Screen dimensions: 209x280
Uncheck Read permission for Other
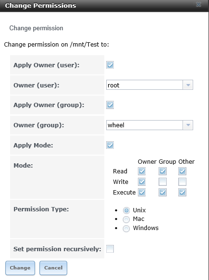point(182,171)
